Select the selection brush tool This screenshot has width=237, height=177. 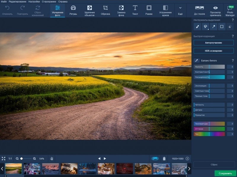click(197, 27)
